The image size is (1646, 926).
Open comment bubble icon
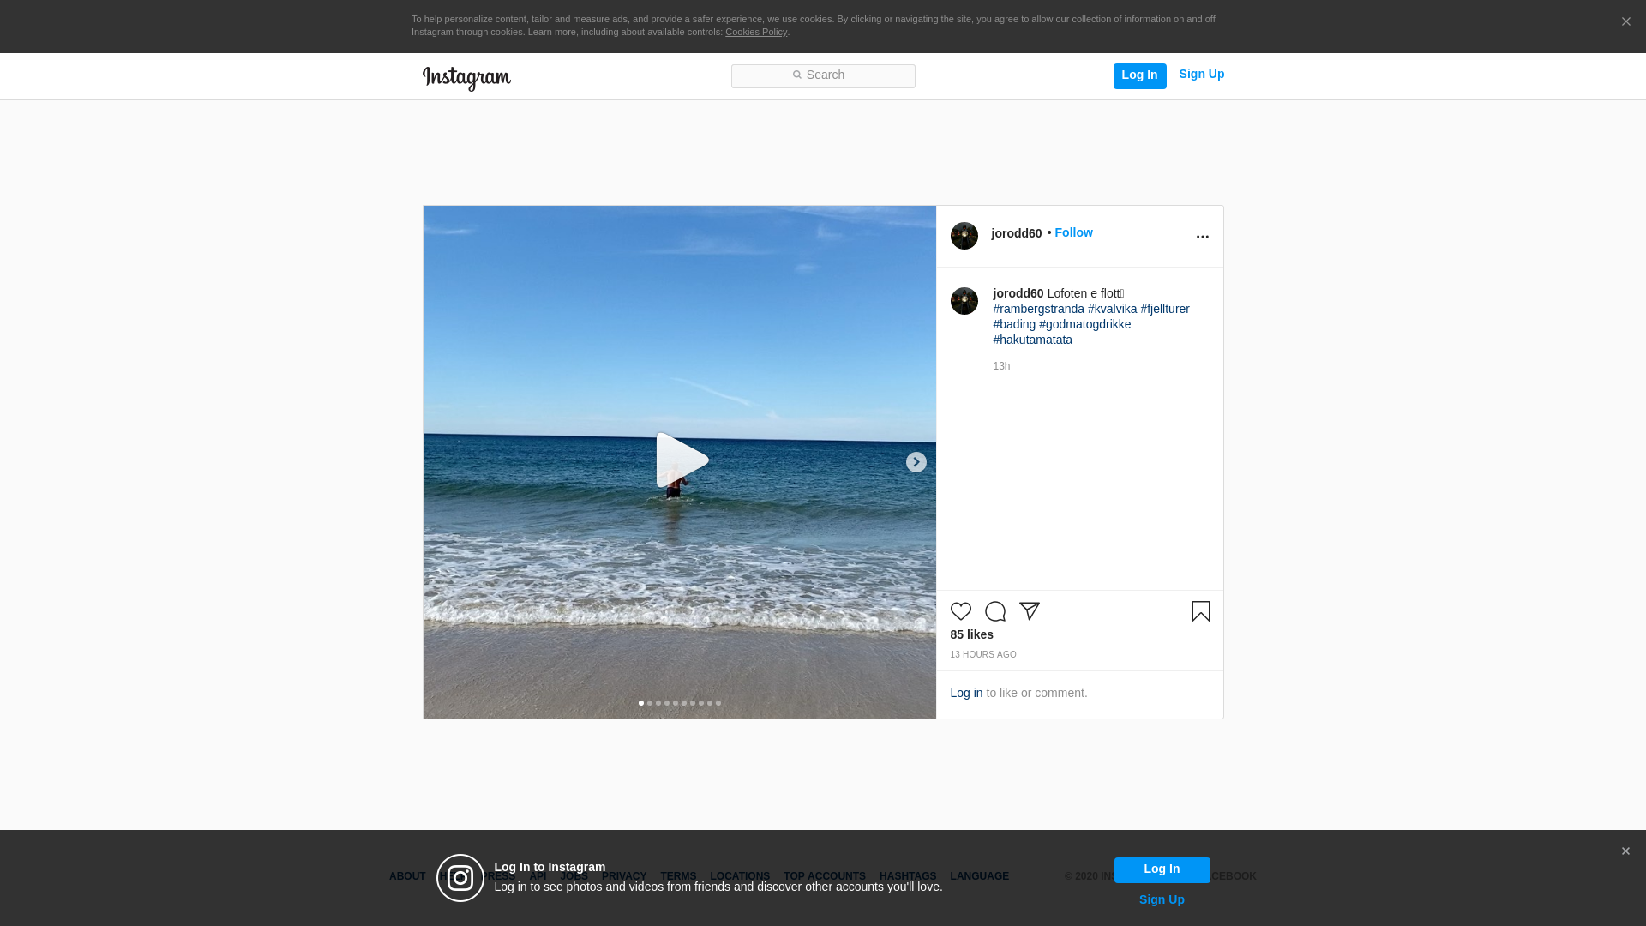coord(994,611)
